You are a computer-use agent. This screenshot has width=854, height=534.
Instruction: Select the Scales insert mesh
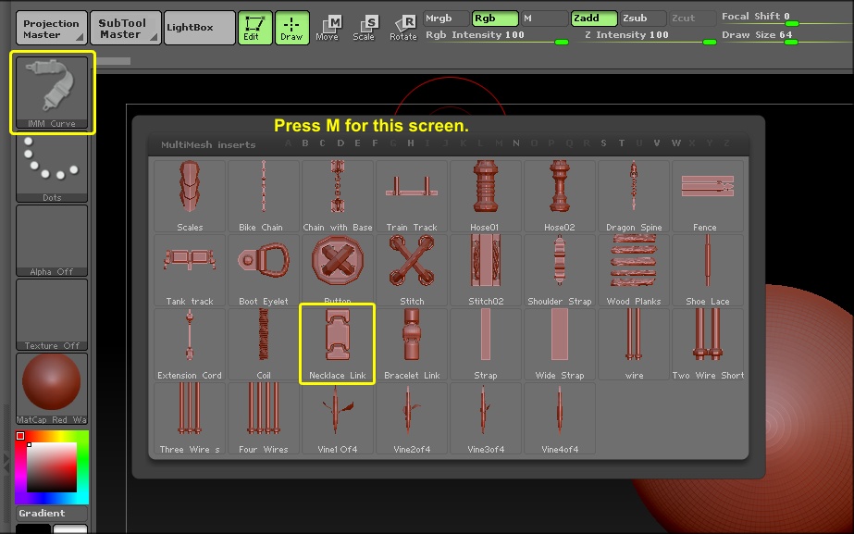tap(190, 196)
